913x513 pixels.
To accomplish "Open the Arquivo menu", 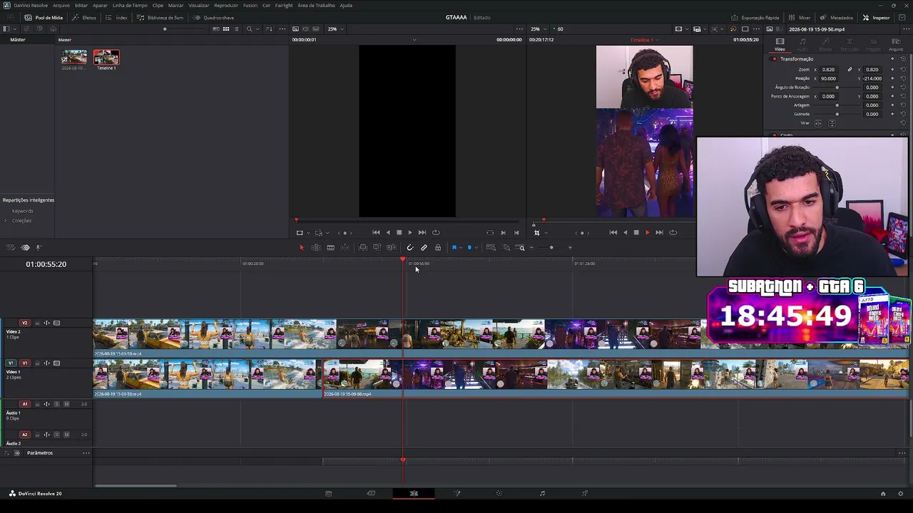I will click(x=61, y=5).
